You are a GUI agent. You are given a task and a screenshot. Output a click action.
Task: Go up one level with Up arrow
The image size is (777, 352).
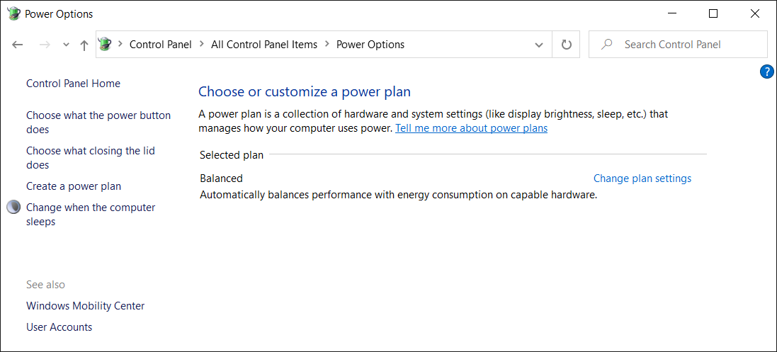click(84, 45)
